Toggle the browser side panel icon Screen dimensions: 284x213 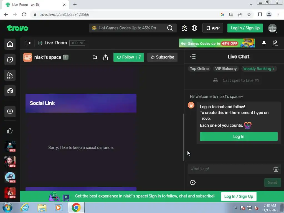[260, 14]
